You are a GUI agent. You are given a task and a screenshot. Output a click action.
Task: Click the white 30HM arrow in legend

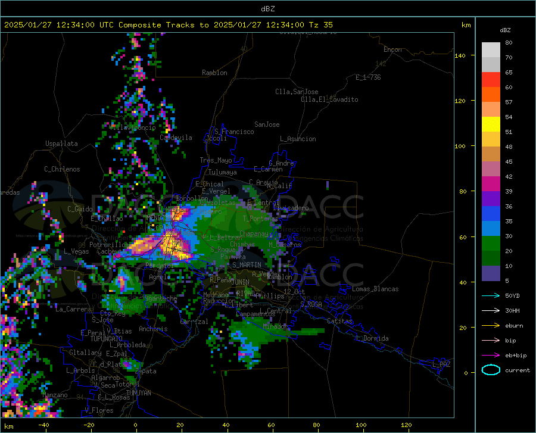491,311
